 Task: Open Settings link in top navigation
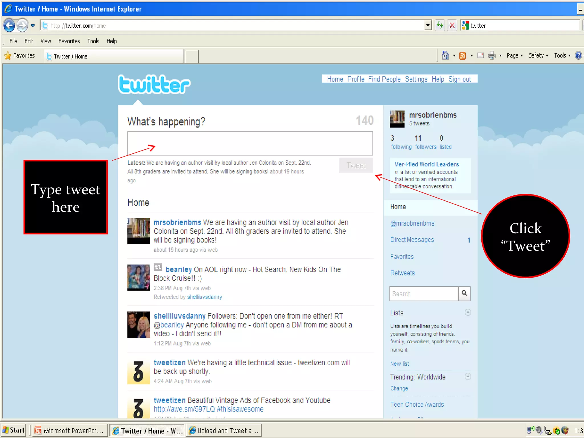click(x=416, y=79)
